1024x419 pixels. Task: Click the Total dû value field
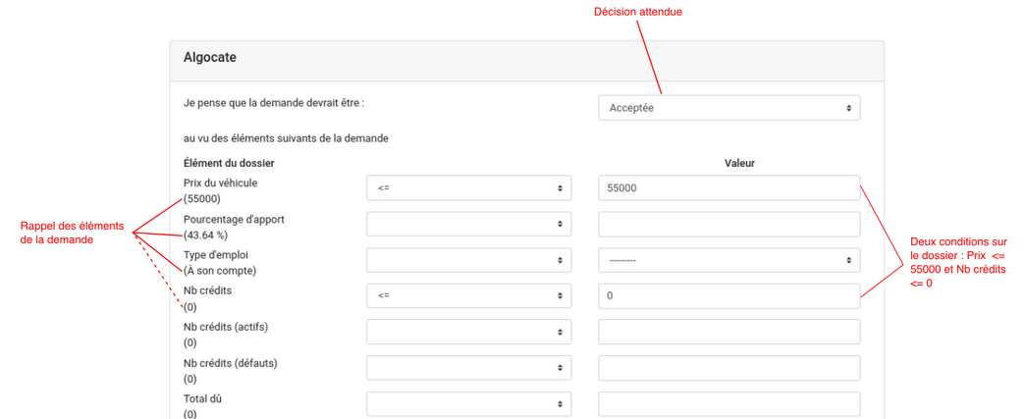coord(728,403)
